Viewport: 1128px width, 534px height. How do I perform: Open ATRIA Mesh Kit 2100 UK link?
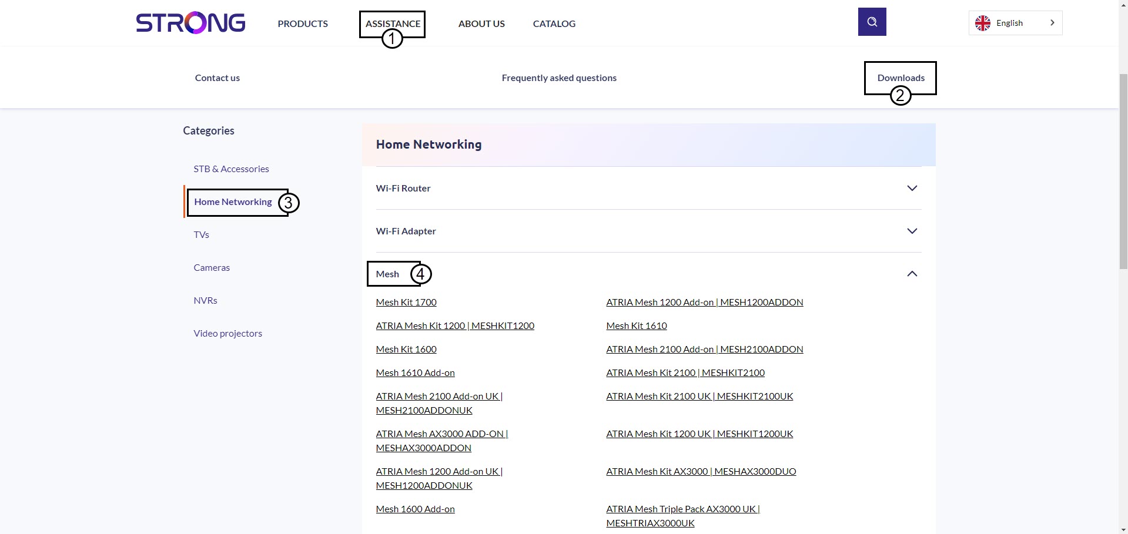[699, 396]
